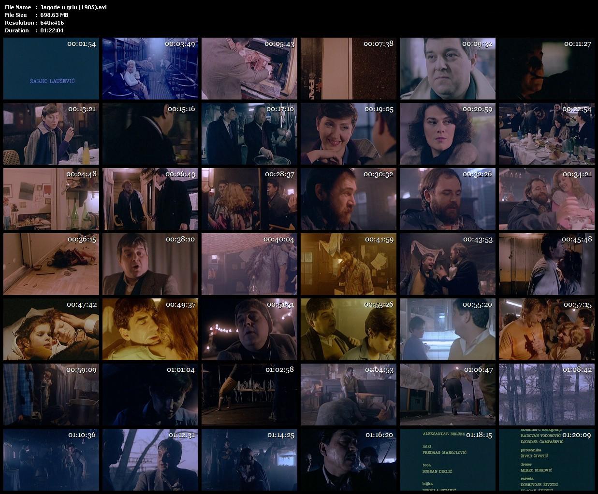Open thumbnail at 00:20:59
This screenshot has height=494, width=598.
point(448,134)
